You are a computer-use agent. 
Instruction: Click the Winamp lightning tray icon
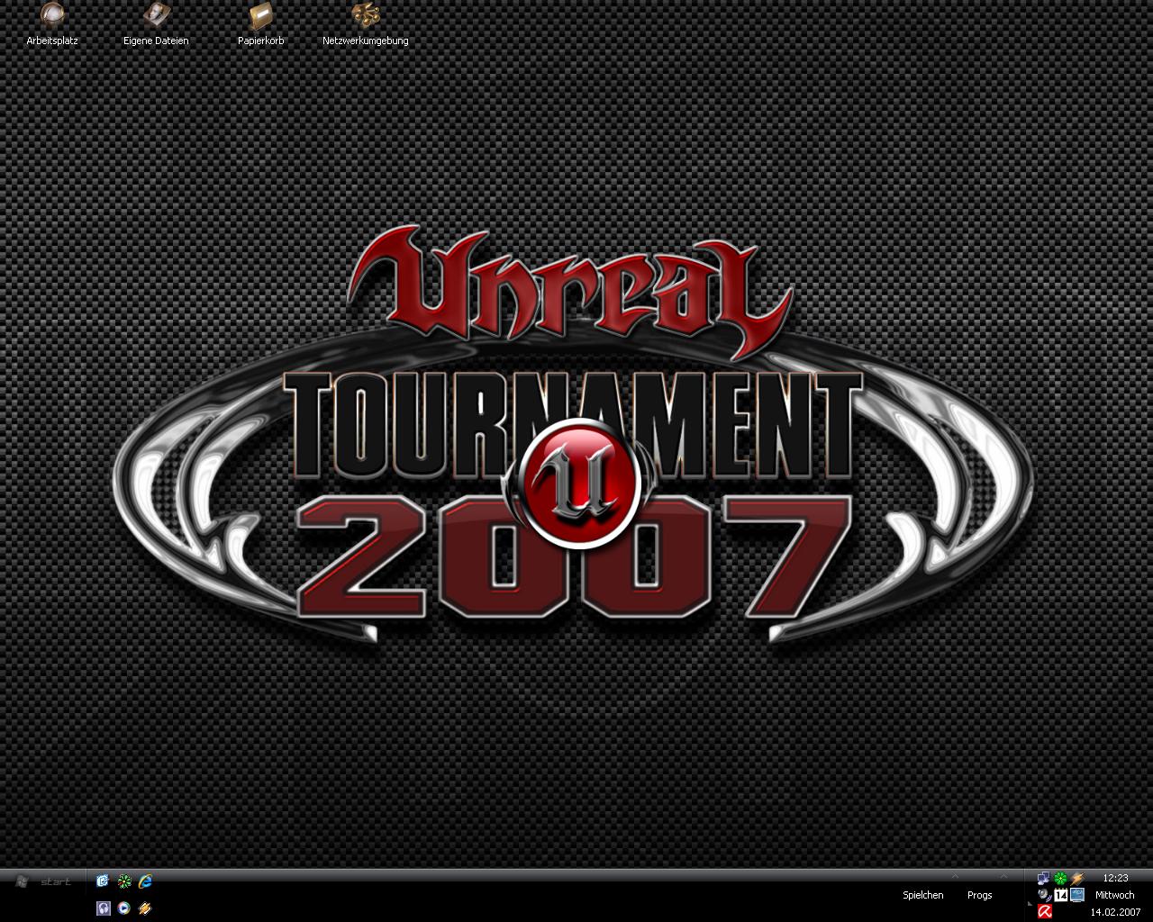[1077, 878]
